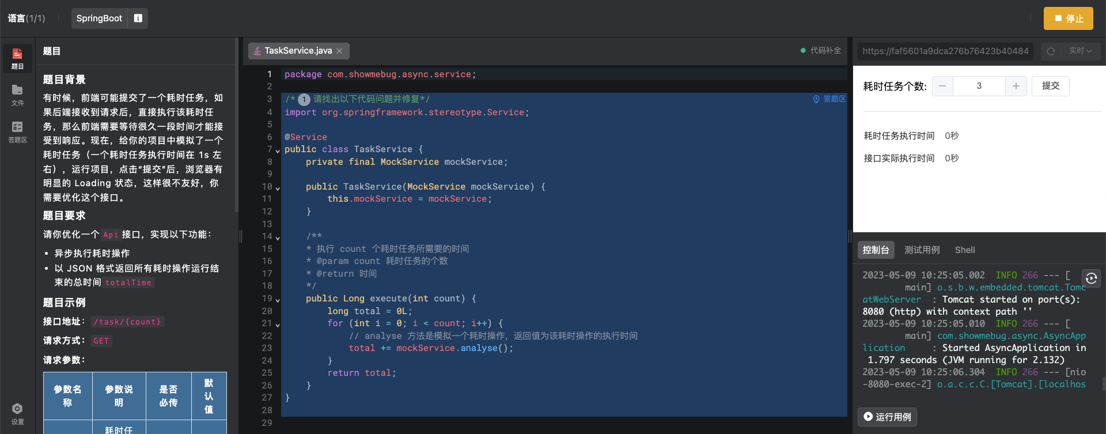
Task: Click the 'Tomcat started on port(s)' log line
Action: [1011, 299]
